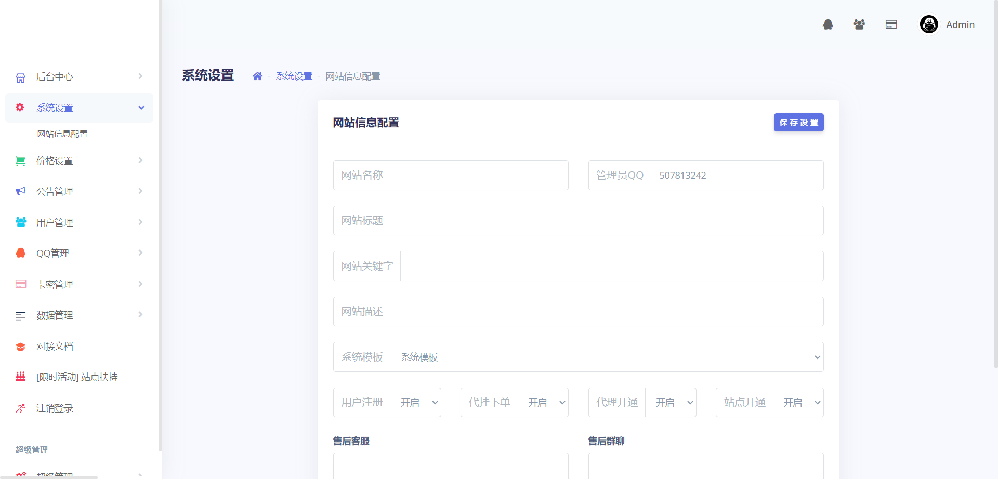The width and height of the screenshot is (998, 479).
Task: Select the 数据管理 list icon
Action: click(x=21, y=315)
